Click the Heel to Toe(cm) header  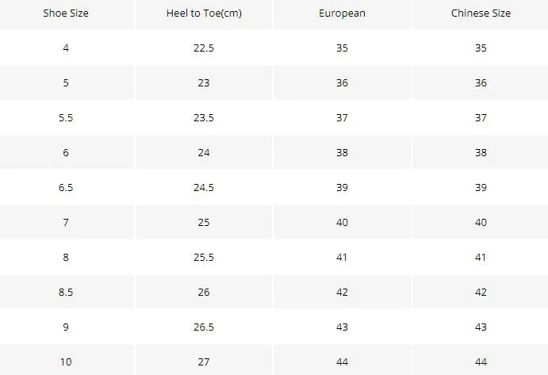[204, 13]
